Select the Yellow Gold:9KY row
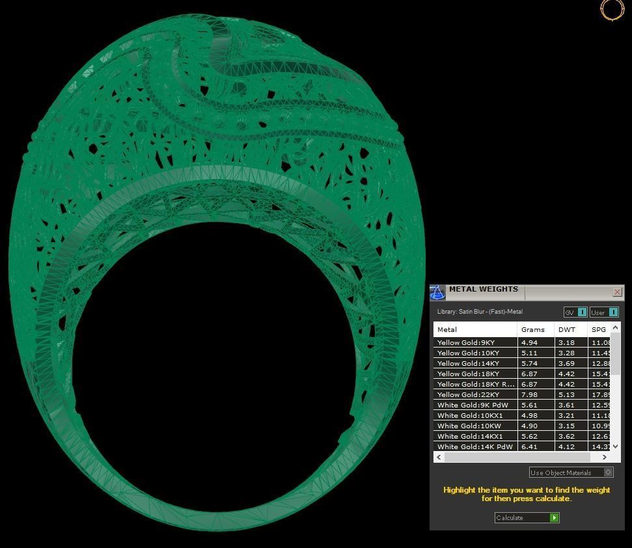Image resolution: width=632 pixels, height=548 pixels. 522,342
